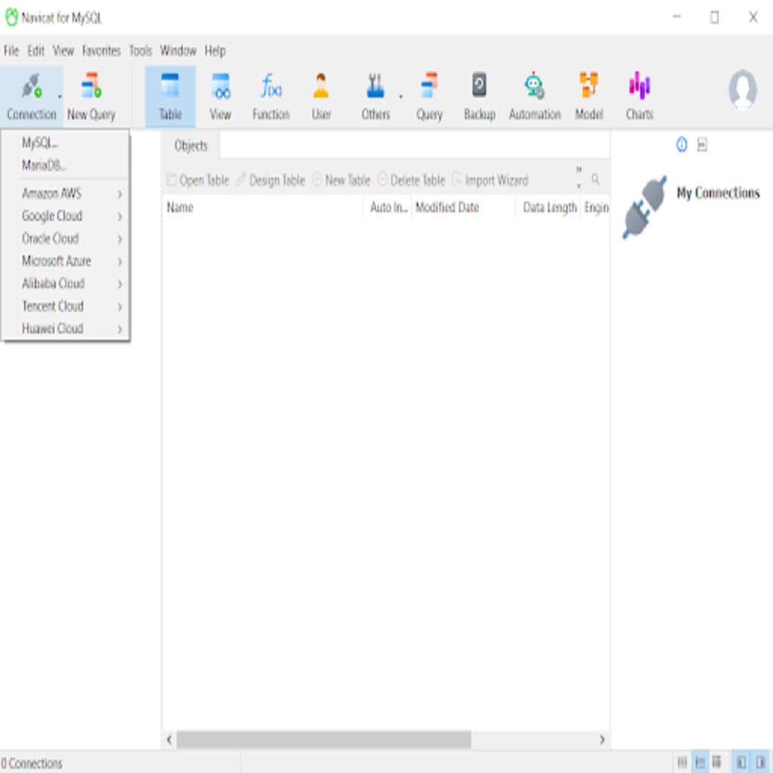
Task: Sort by the Modified Date column
Action: [x=463, y=208]
